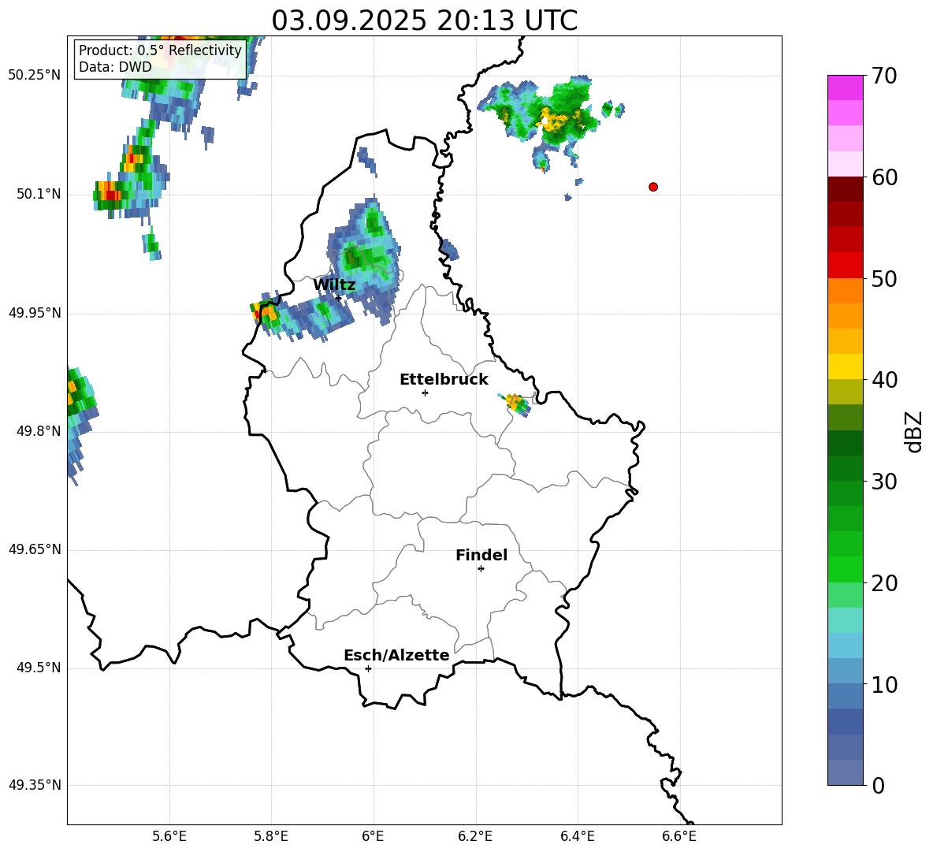This screenshot has width=933, height=852.
Task: Click the 6.4°E longitude label
Action: pos(577,836)
